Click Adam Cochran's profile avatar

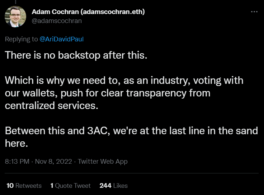tap(15, 16)
